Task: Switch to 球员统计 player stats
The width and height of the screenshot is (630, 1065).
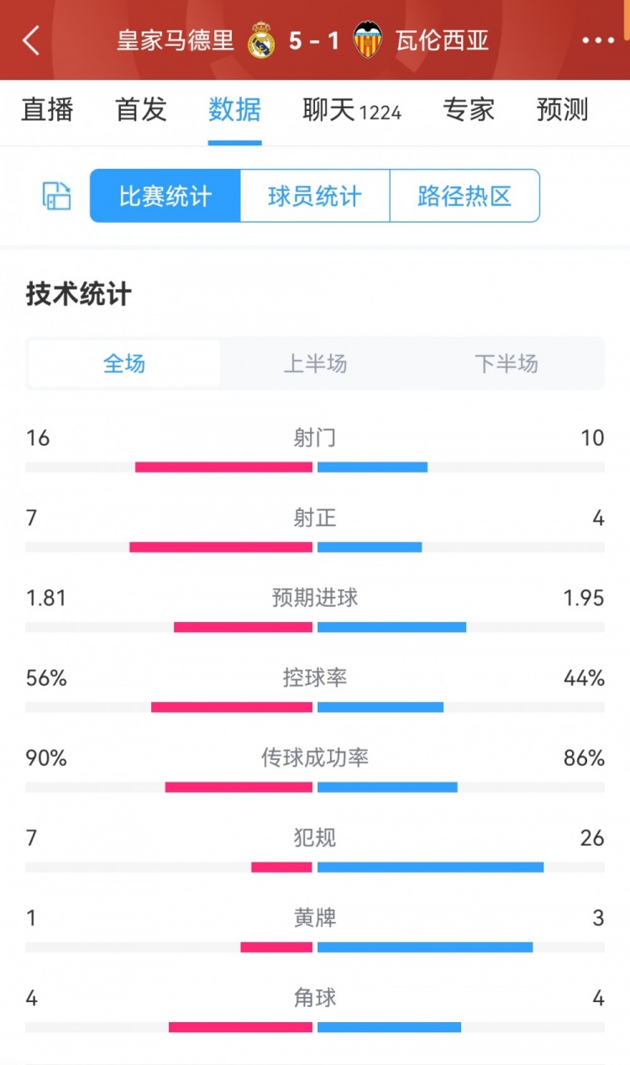Action: (314, 195)
